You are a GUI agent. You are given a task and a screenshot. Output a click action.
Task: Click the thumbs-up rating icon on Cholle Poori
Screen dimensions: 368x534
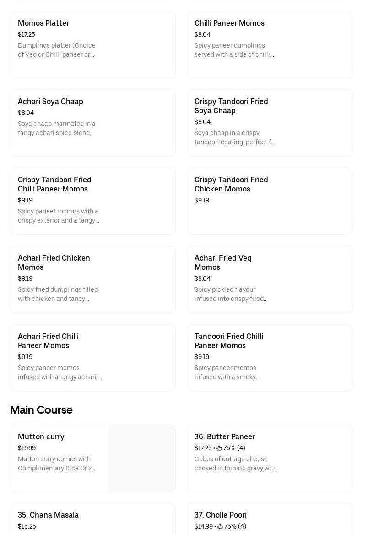click(x=221, y=526)
